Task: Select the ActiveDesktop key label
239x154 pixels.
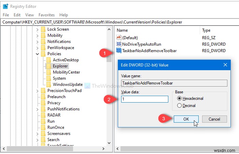Action: click(66, 60)
